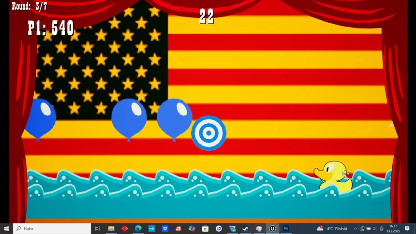
Task: Open Steam from the taskbar
Action: [x=245, y=228]
